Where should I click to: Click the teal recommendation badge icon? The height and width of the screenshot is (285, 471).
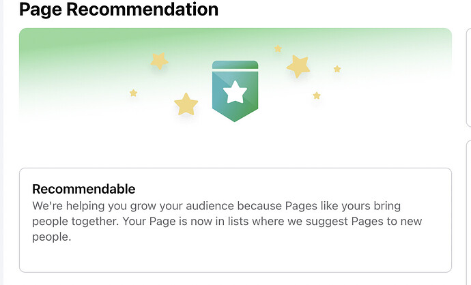pos(235,91)
